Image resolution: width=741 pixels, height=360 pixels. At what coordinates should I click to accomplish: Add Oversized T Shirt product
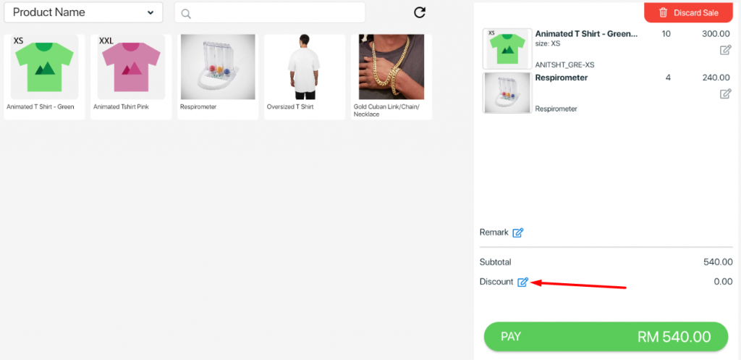pos(305,77)
